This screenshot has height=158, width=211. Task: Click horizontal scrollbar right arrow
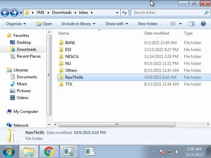coord(208,124)
